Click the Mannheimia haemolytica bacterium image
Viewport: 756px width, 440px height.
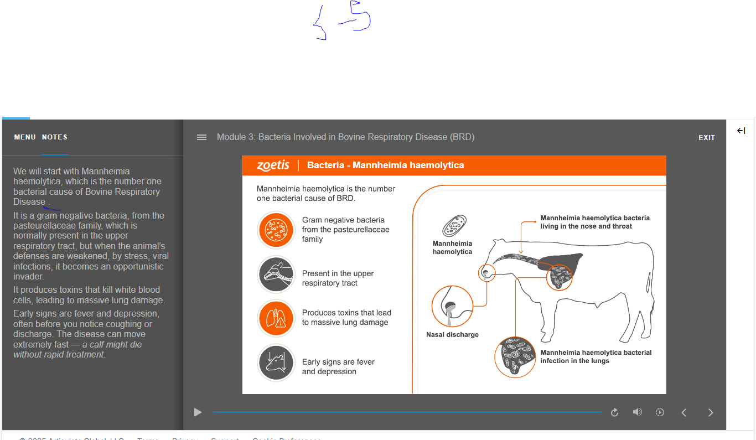[x=454, y=226]
